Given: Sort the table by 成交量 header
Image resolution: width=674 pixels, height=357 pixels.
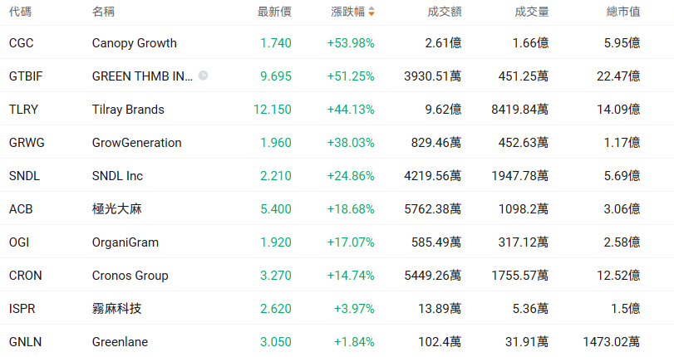Looking at the screenshot, I should 532,12.
